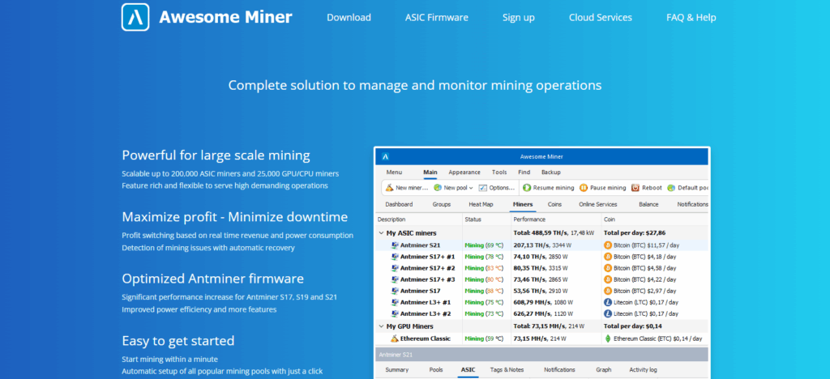Open the New pool dropdown
Image resolution: width=830 pixels, height=379 pixels.
pos(472,187)
